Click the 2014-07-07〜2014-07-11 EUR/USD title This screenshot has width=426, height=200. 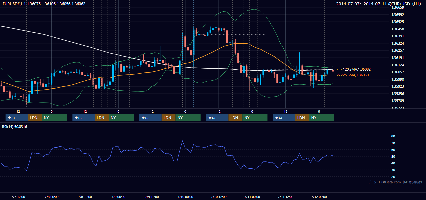point(379,4)
